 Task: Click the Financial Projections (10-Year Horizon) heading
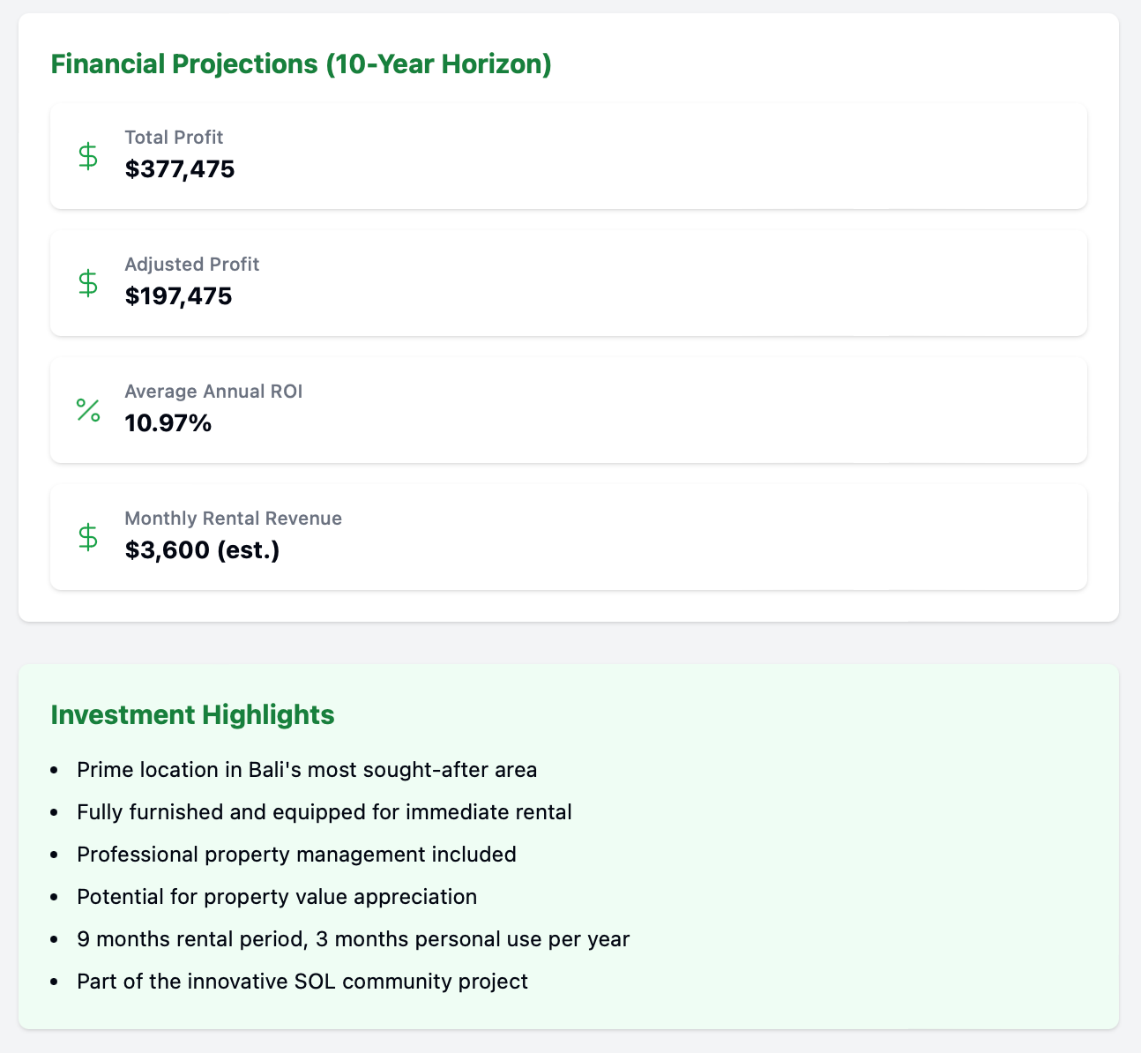[x=302, y=64]
